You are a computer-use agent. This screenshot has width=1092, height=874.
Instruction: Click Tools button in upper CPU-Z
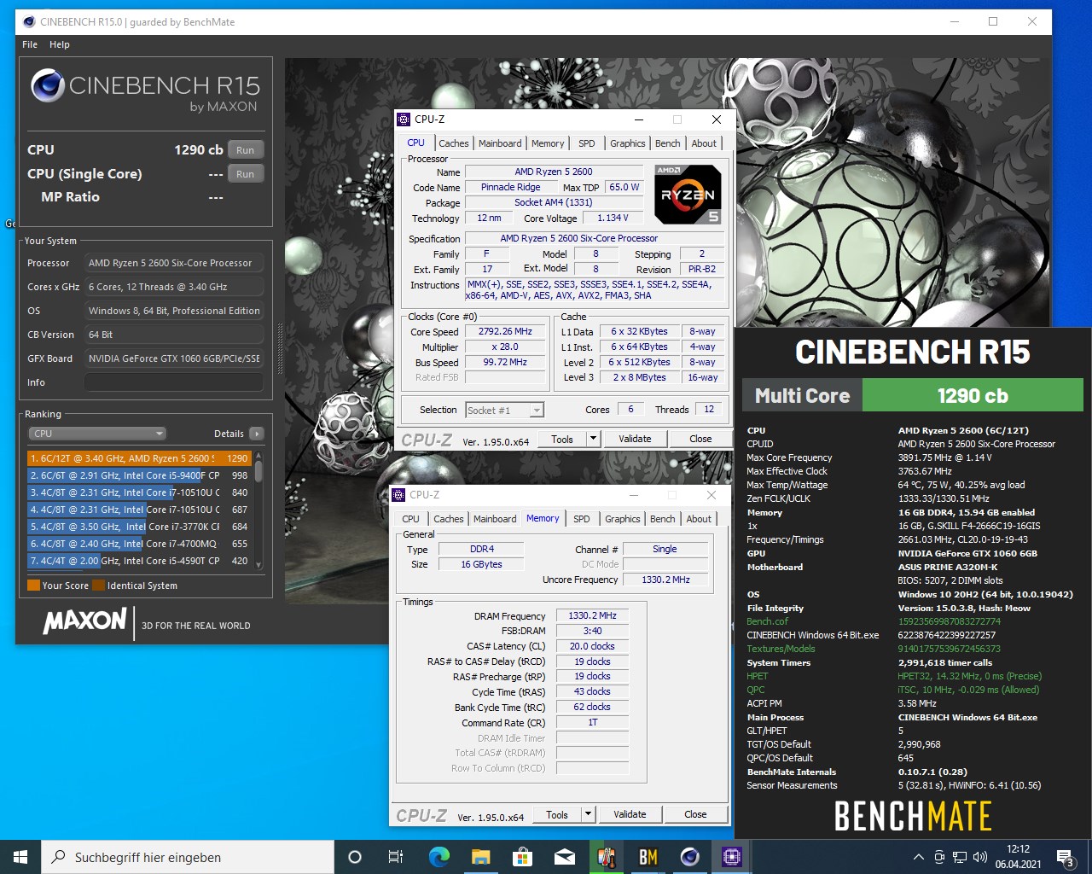[562, 440]
